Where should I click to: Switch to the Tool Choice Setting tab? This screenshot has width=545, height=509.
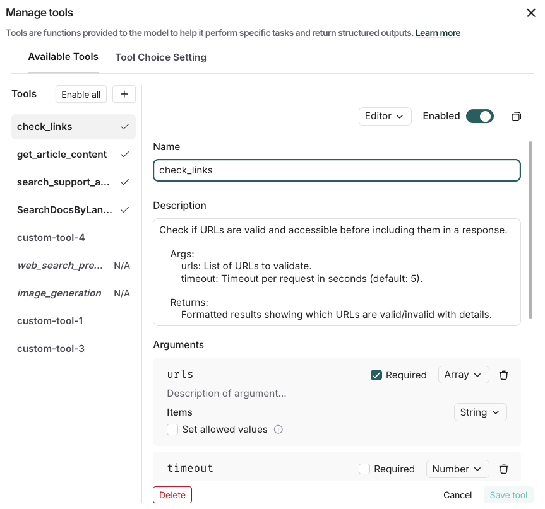coord(160,57)
